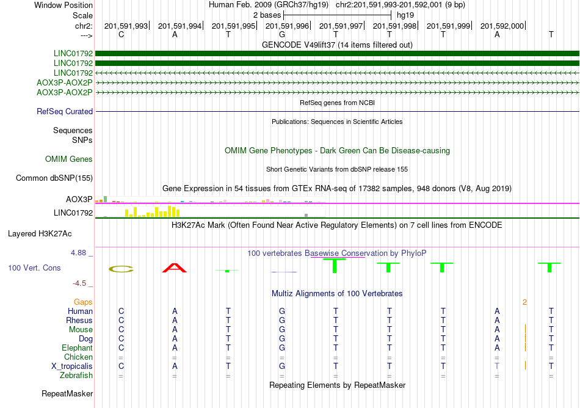Click the AOX3P tissue expression bar graph
This screenshot has height=408, width=580.
pos(210,200)
